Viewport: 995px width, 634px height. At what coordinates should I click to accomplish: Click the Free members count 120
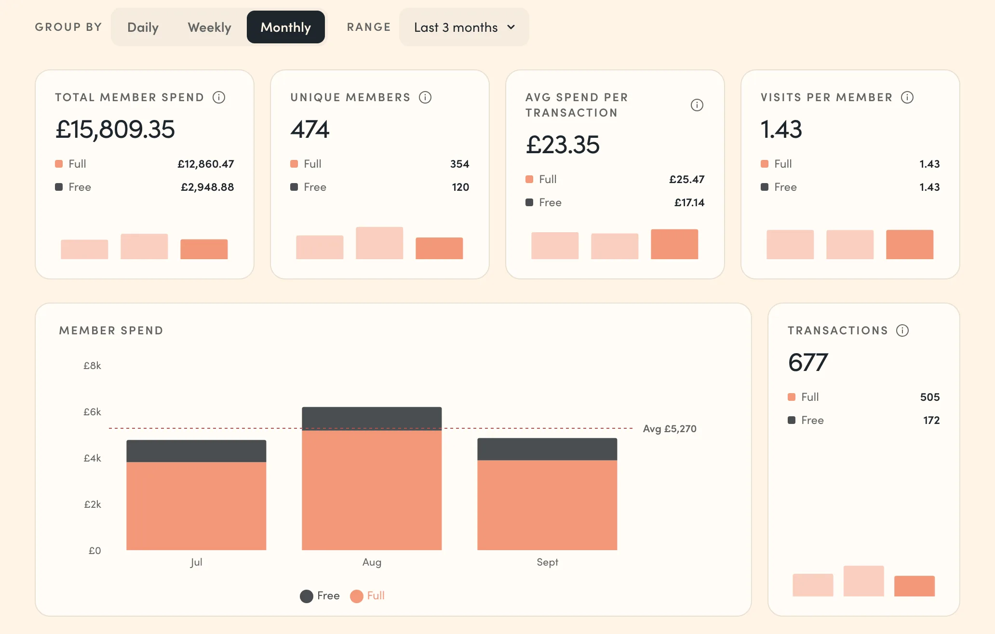460,187
